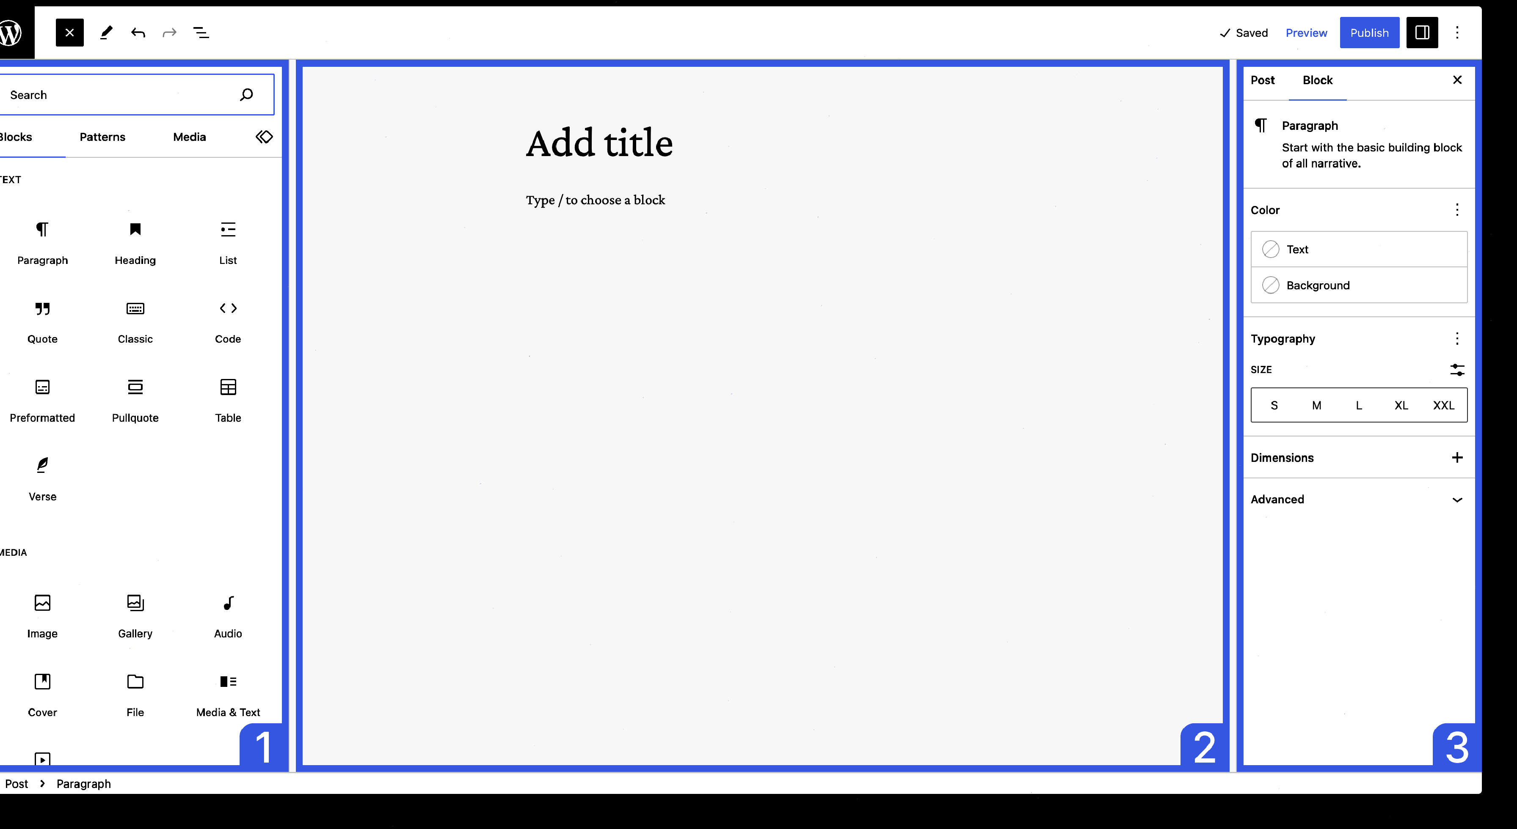Click the Publish button
1517x829 pixels.
tap(1369, 33)
